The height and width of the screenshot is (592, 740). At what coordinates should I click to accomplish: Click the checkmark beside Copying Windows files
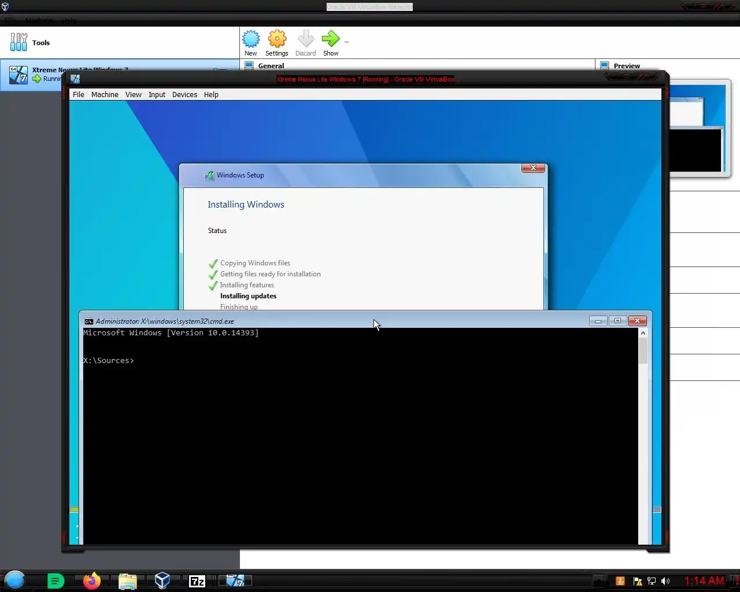click(x=213, y=264)
